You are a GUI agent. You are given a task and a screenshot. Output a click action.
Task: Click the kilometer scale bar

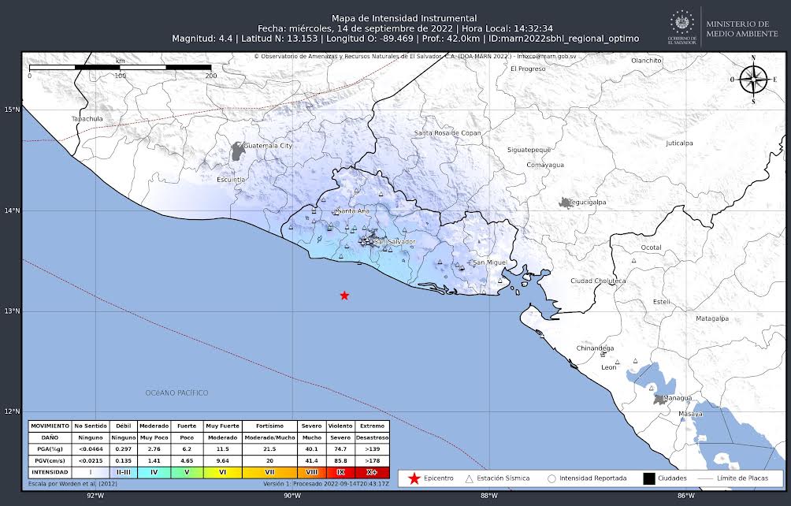click(x=120, y=68)
